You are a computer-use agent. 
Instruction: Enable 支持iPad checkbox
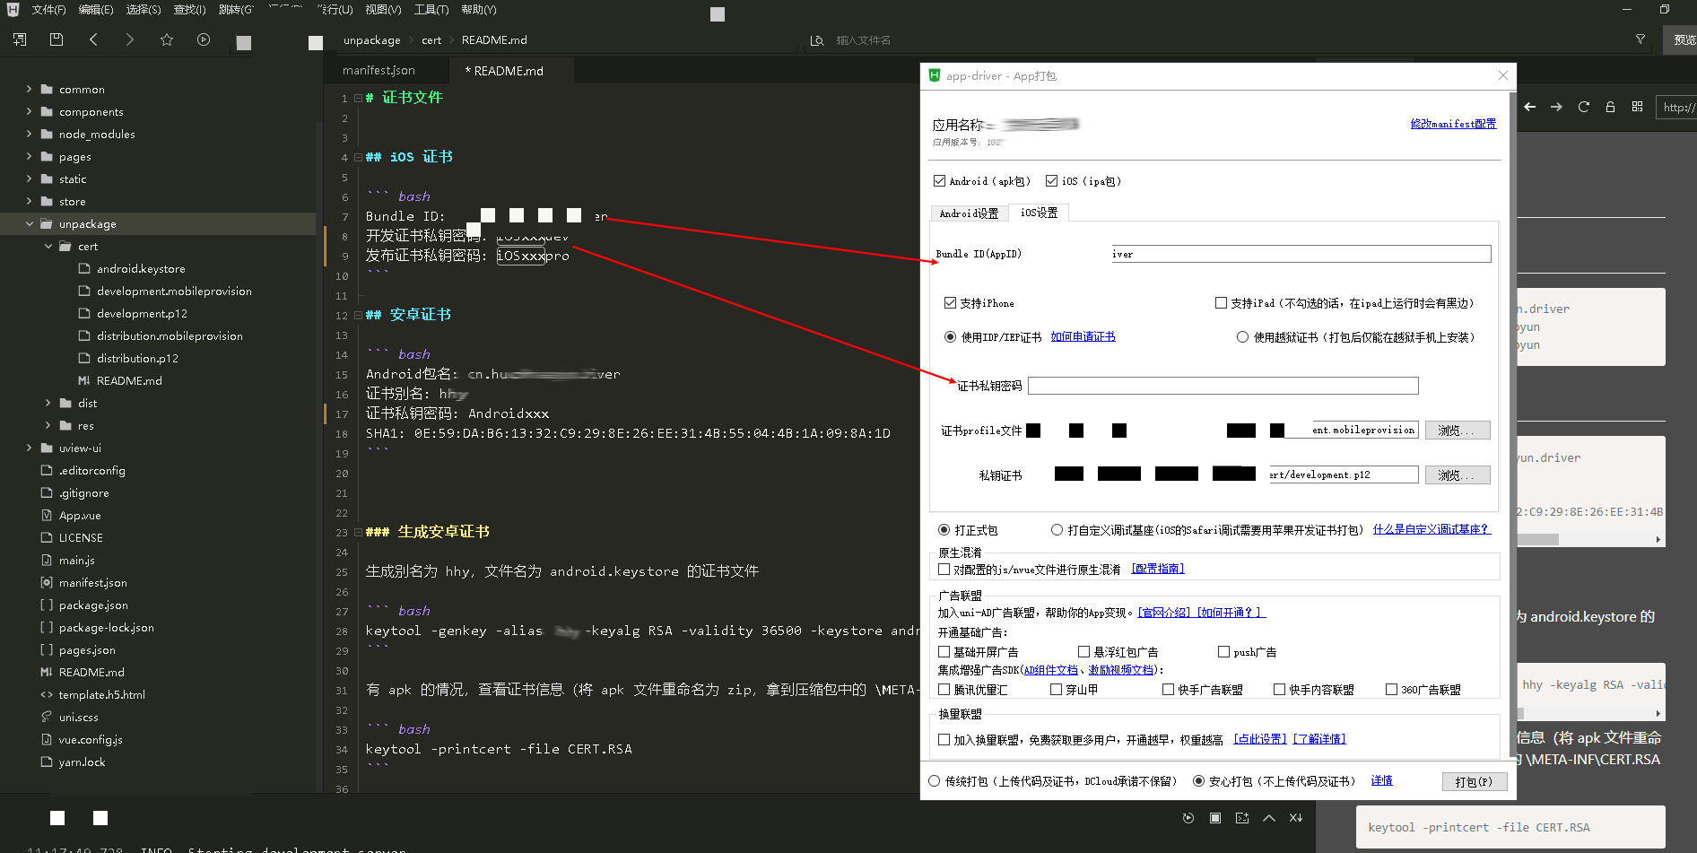1221,303
